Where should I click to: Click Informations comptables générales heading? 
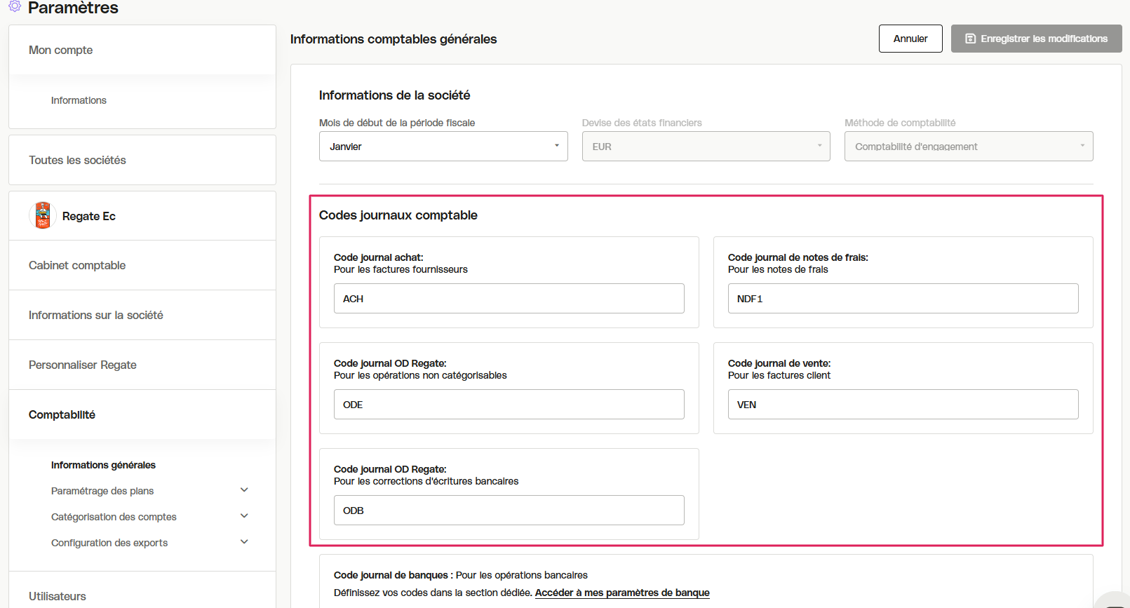(x=394, y=39)
